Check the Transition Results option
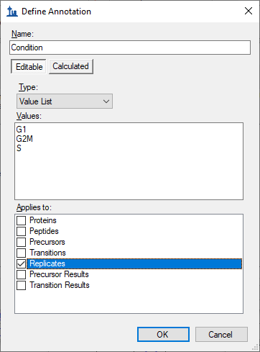This screenshot has height=352, width=260. [21, 285]
